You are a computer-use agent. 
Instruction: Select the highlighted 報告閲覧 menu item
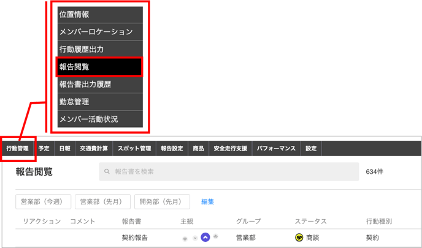click(99, 67)
